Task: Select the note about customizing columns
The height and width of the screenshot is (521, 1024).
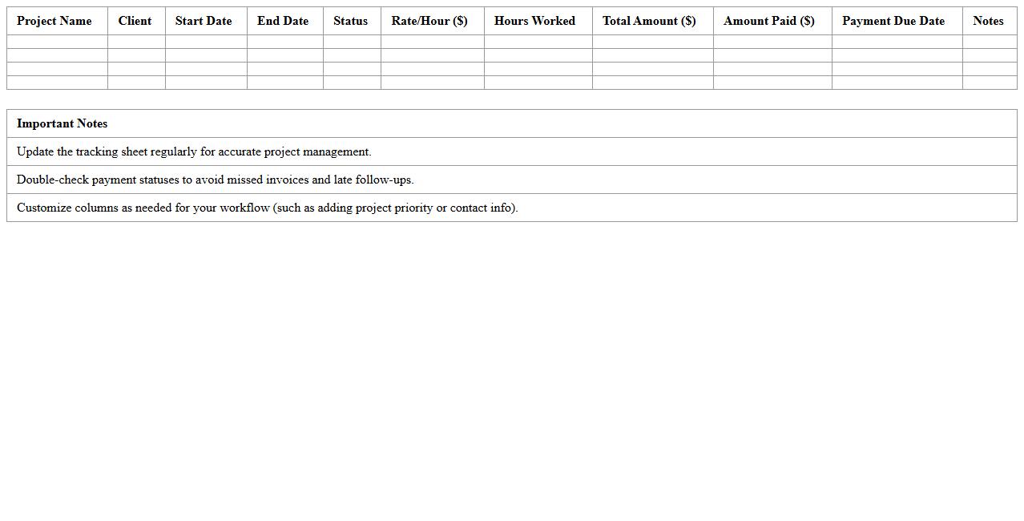Action: point(267,208)
